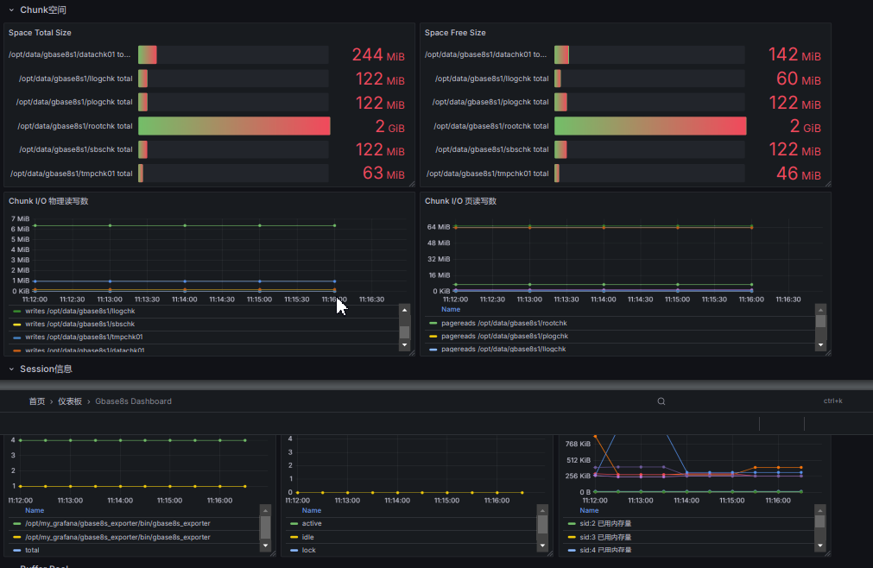Toggle writes /opt/data/gbase8s1/llogchk legend series
This screenshot has width=873, height=568.
(x=79, y=311)
